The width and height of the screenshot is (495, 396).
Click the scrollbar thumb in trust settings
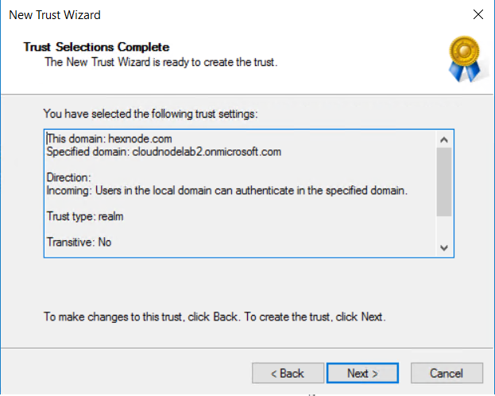(x=444, y=182)
